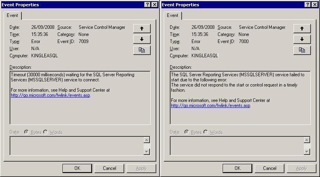Screen dimensions: 320x177
Task: Click OK in Event ID 7000 dialog
Action: pos(238,168)
